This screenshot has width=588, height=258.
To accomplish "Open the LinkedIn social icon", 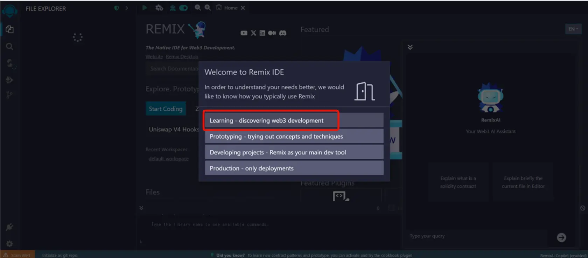I will (262, 33).
